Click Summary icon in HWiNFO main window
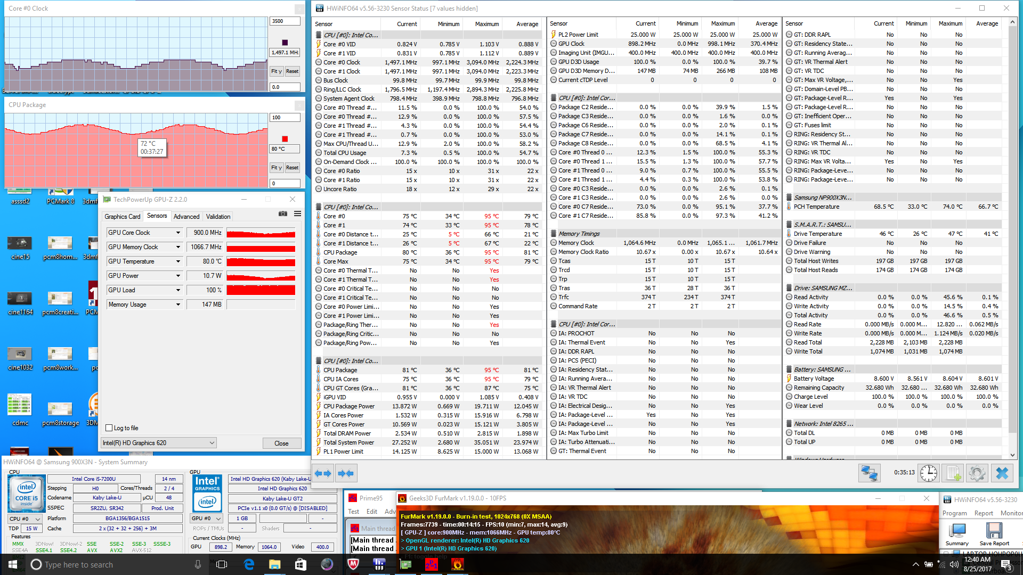 pyautogui.click(x=957, y=534)
